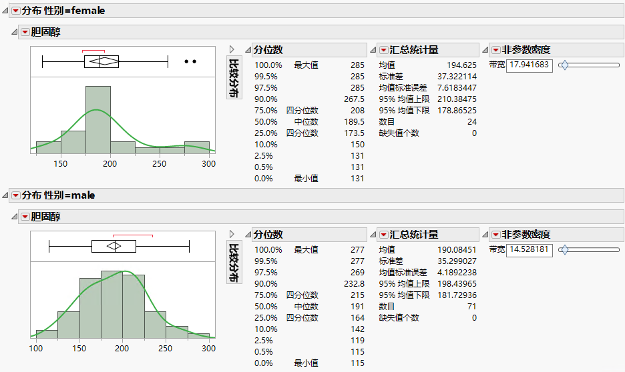Collapse the male 分位数 table
The width and height of the screenshot is (625, 372).
(248, 235)
